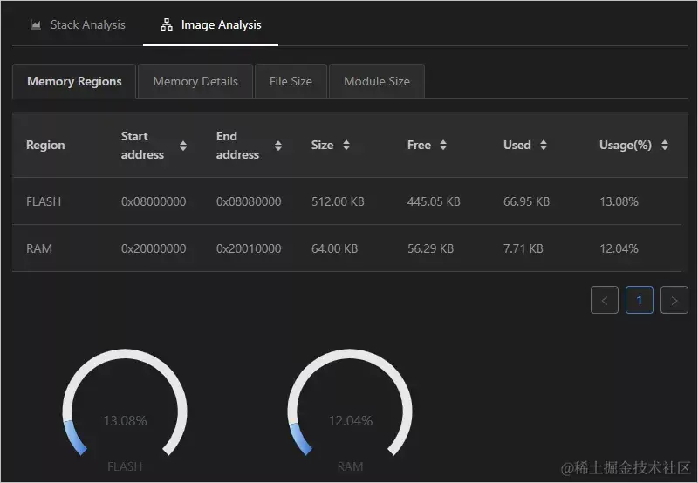Click the Region column header

click(x=45, y=145)
